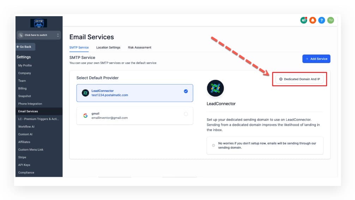Open the Risk Assessment tab

(x=139, y=48)
